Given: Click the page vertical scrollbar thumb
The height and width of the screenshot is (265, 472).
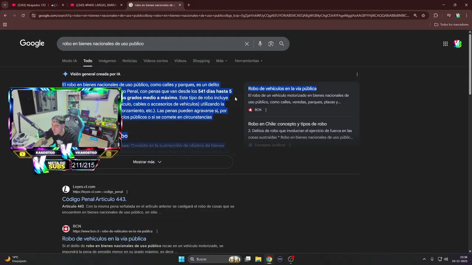Looking at the screenshot, I should pyautogui.click(x=470, y=64).
